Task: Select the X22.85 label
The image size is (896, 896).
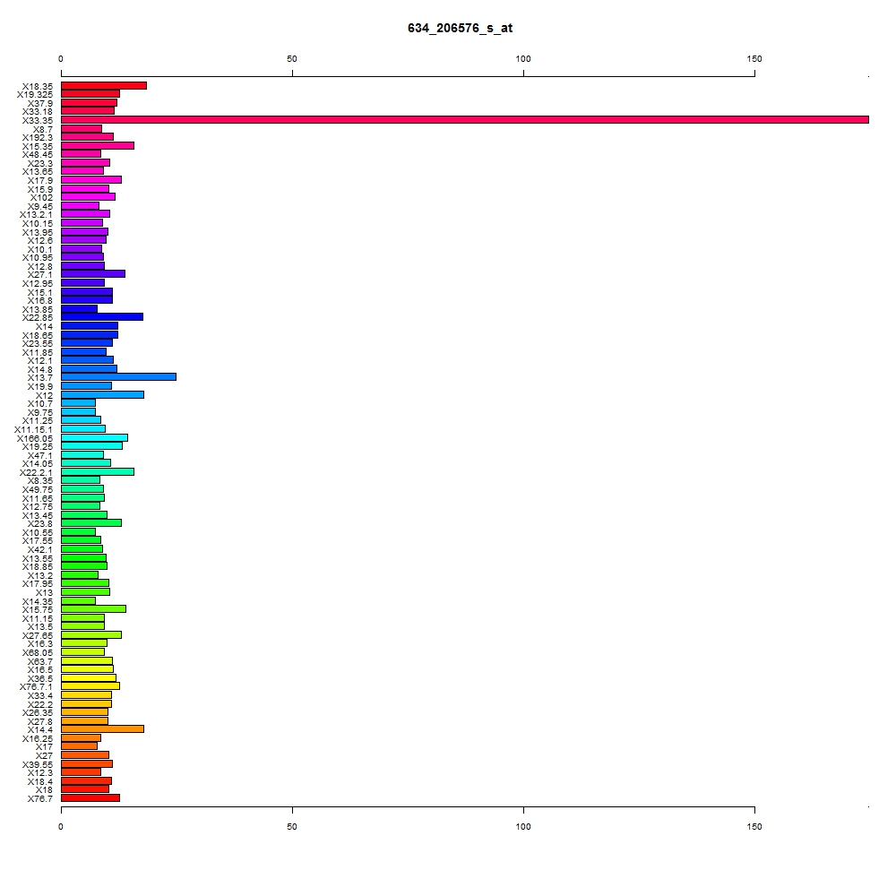Action: pos(37,318)
